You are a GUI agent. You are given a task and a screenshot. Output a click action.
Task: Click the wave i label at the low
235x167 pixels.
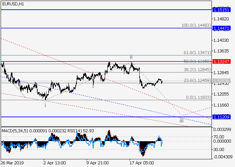[x=45, y=105]
